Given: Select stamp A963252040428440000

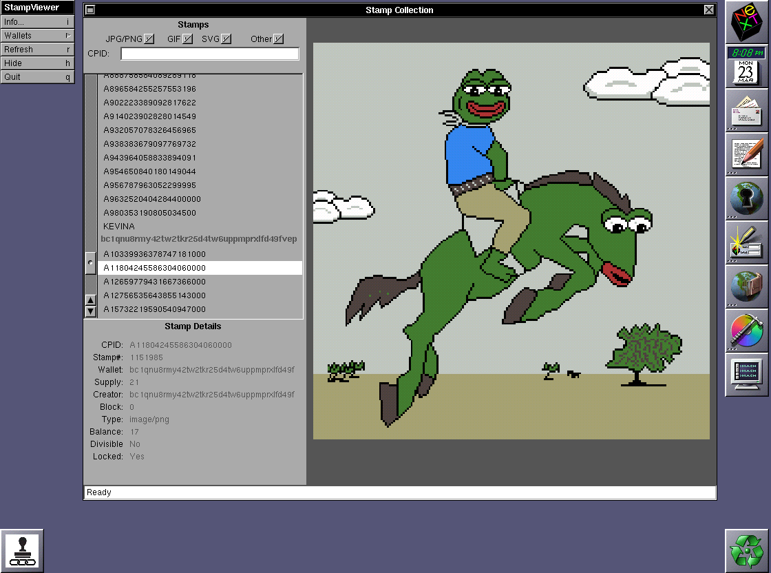Looking at the screenshot, I should pyautogui.click(x=200, y=199).
